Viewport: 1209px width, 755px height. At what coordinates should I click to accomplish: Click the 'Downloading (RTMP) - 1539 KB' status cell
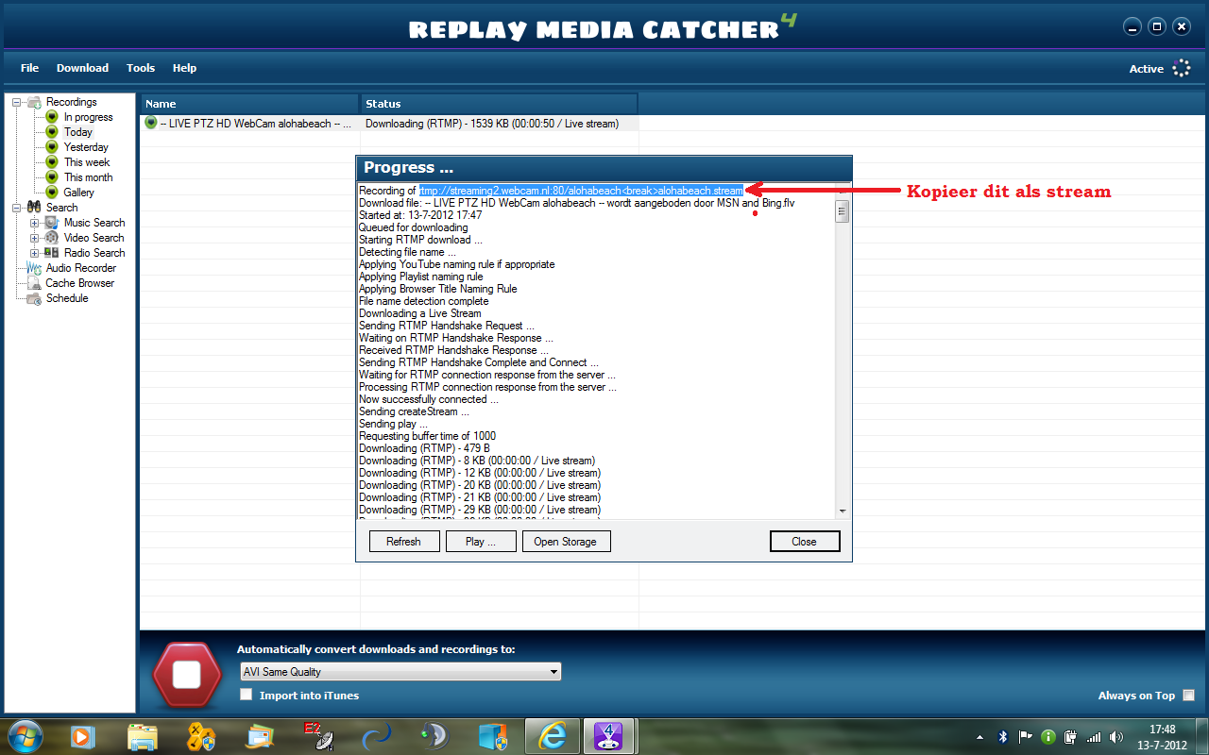[x=499, y=124]
